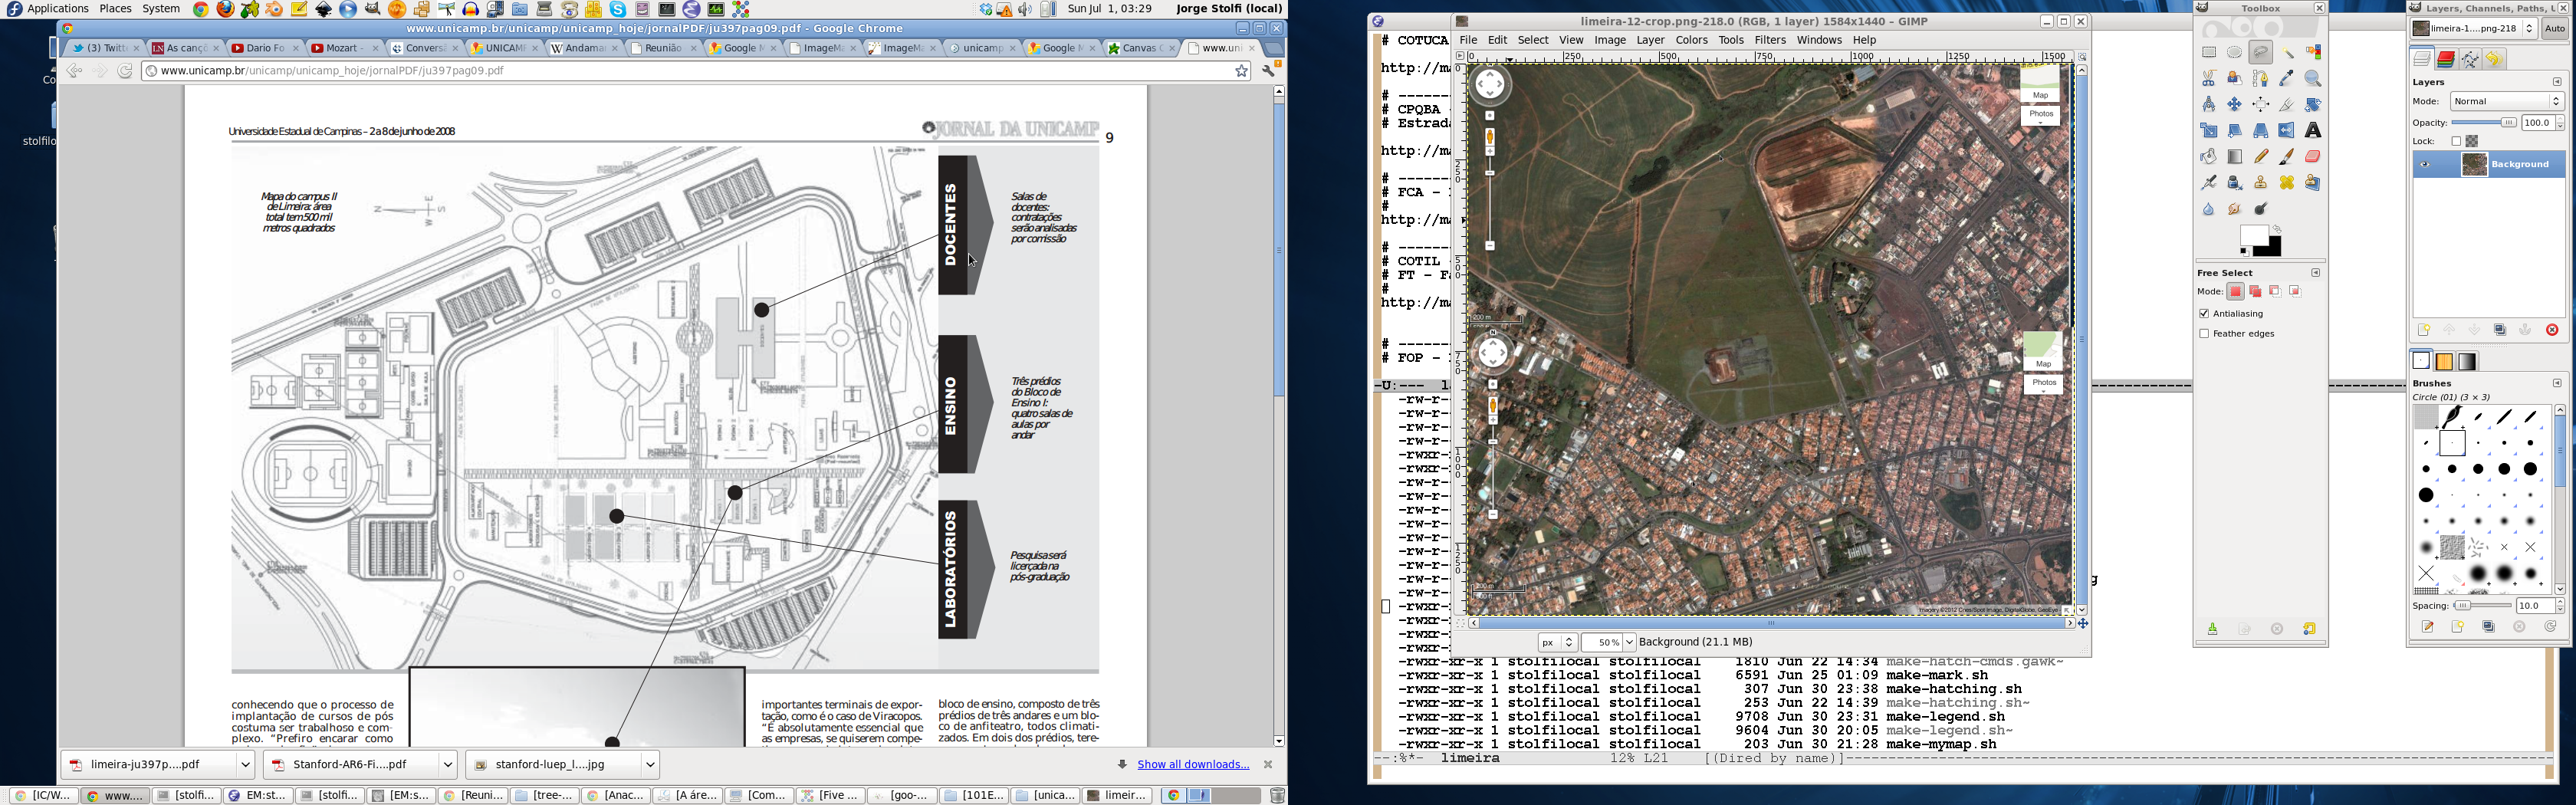Select the Eraser tool
Screen dimensions: 2576x805
point(2313,157)
